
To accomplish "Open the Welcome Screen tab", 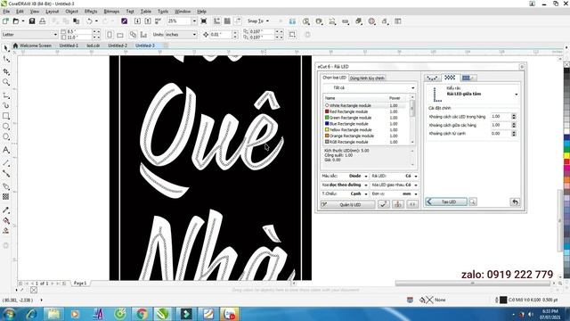I will point(32,45).
